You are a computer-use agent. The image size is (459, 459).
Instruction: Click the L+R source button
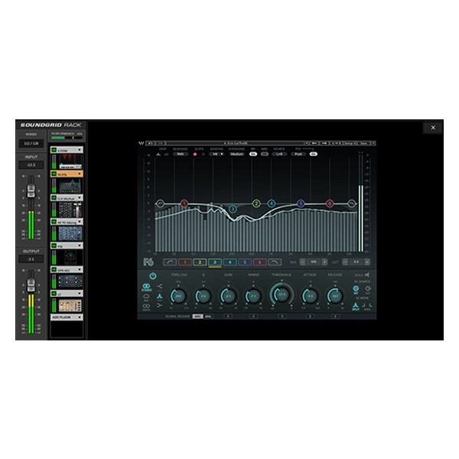point(279,154)
